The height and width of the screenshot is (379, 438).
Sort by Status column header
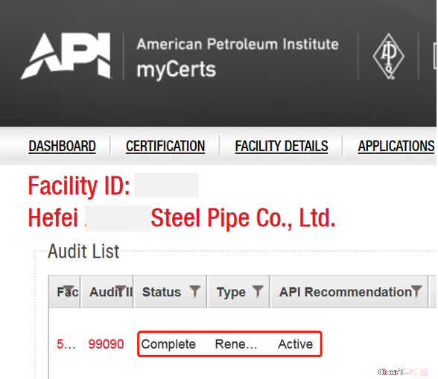tap(162, 292)
